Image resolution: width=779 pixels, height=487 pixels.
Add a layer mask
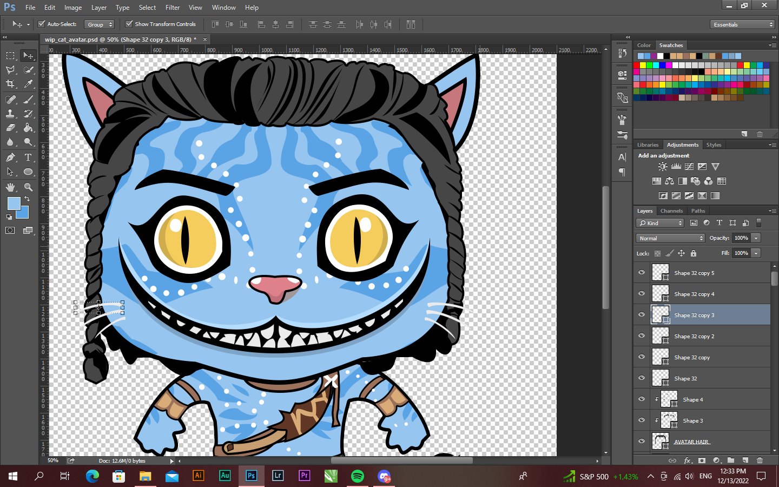[702, 460]
